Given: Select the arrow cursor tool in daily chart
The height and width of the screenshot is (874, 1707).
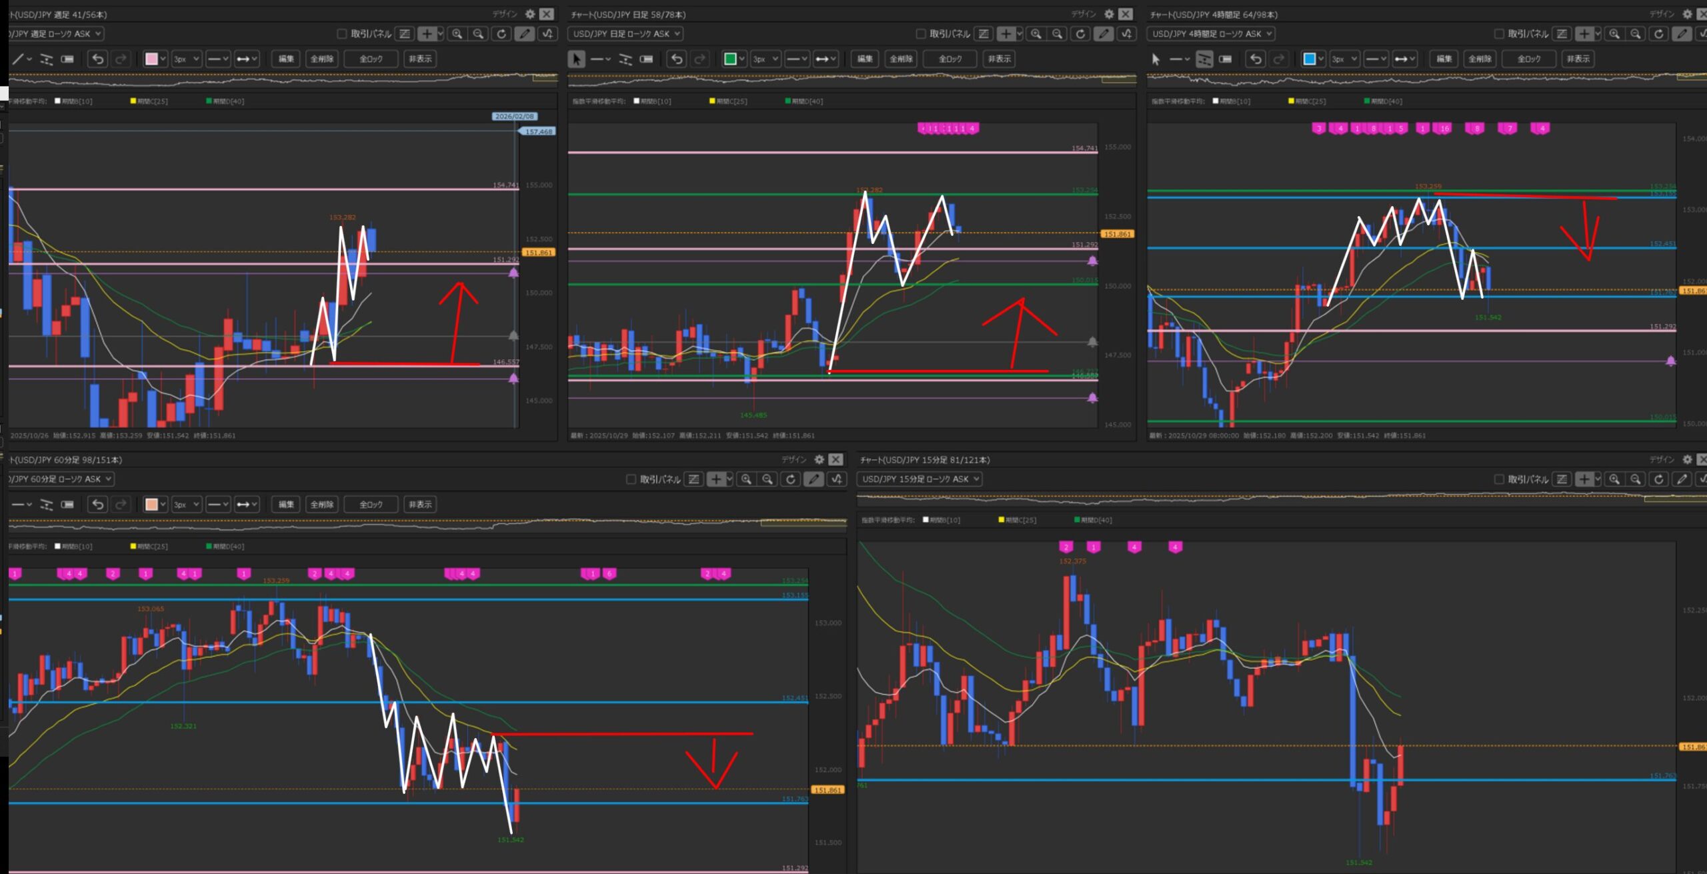Looking at the screenshot, I should click(577, 59).
